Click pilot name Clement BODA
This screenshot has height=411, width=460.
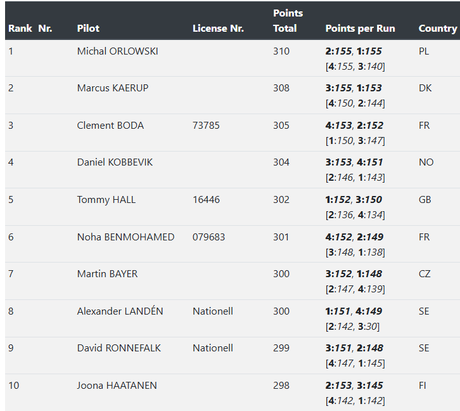pyautogui.click(x=110, y=126)
